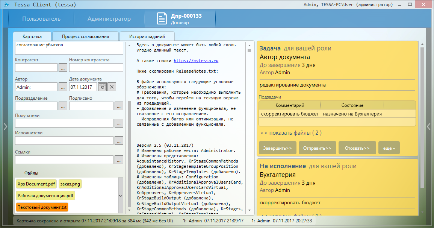The width and height of the screenshot is (434, 228).
Task: Follow the https://mytessa.ru link
Action: [x=196, y=61]
